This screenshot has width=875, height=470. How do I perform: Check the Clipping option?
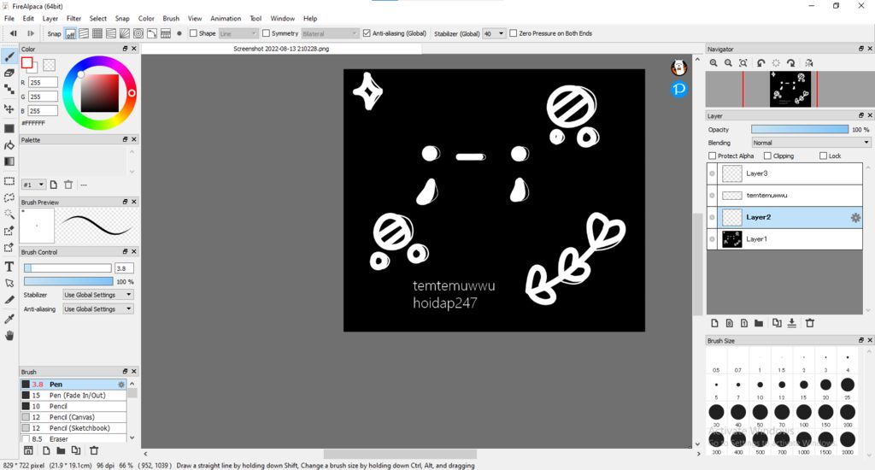click(767, 156)
